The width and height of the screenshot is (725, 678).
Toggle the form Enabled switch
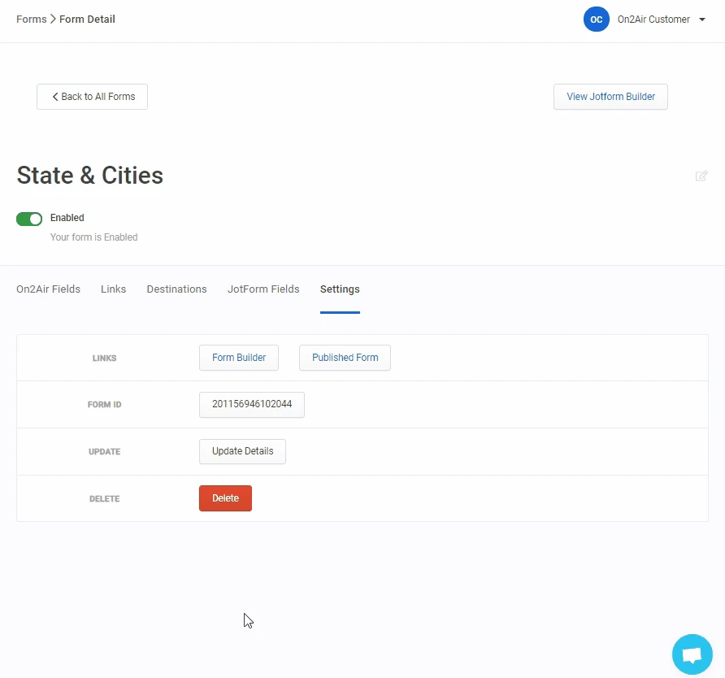coord(29,219)
